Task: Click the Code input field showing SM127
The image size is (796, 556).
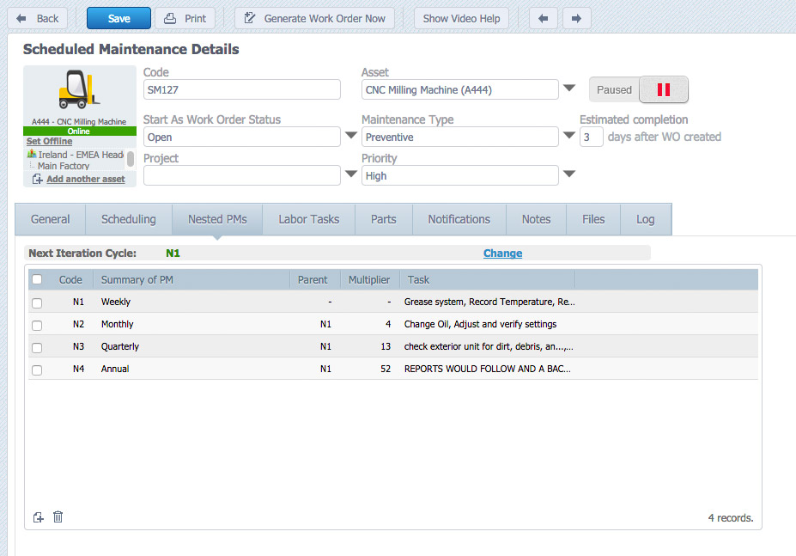Action: (x=241, y=89)
